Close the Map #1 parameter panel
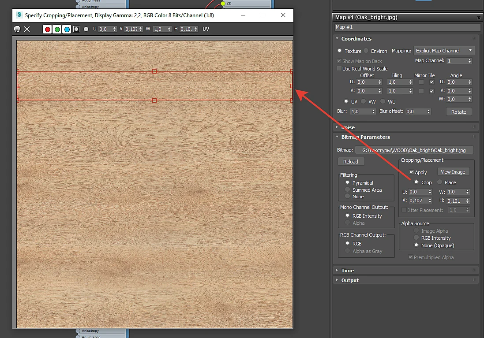This screenshot has width=484, height=338. pos(479,18)
